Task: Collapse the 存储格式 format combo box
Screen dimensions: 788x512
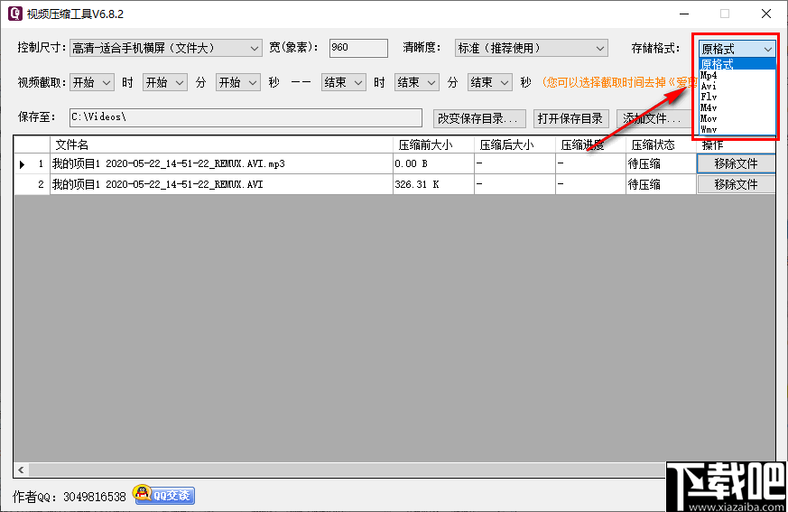Action: point(737,49)
